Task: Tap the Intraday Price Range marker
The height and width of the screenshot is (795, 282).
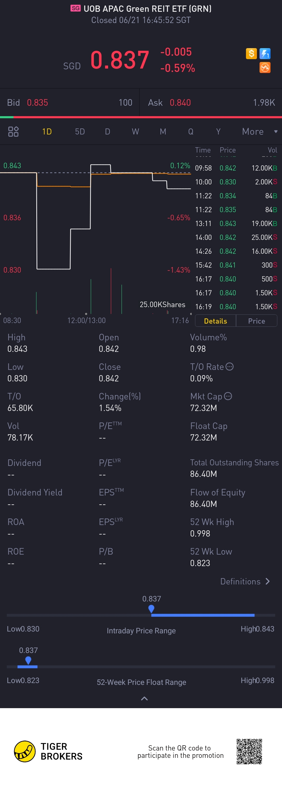Action: tap(151, 609)
